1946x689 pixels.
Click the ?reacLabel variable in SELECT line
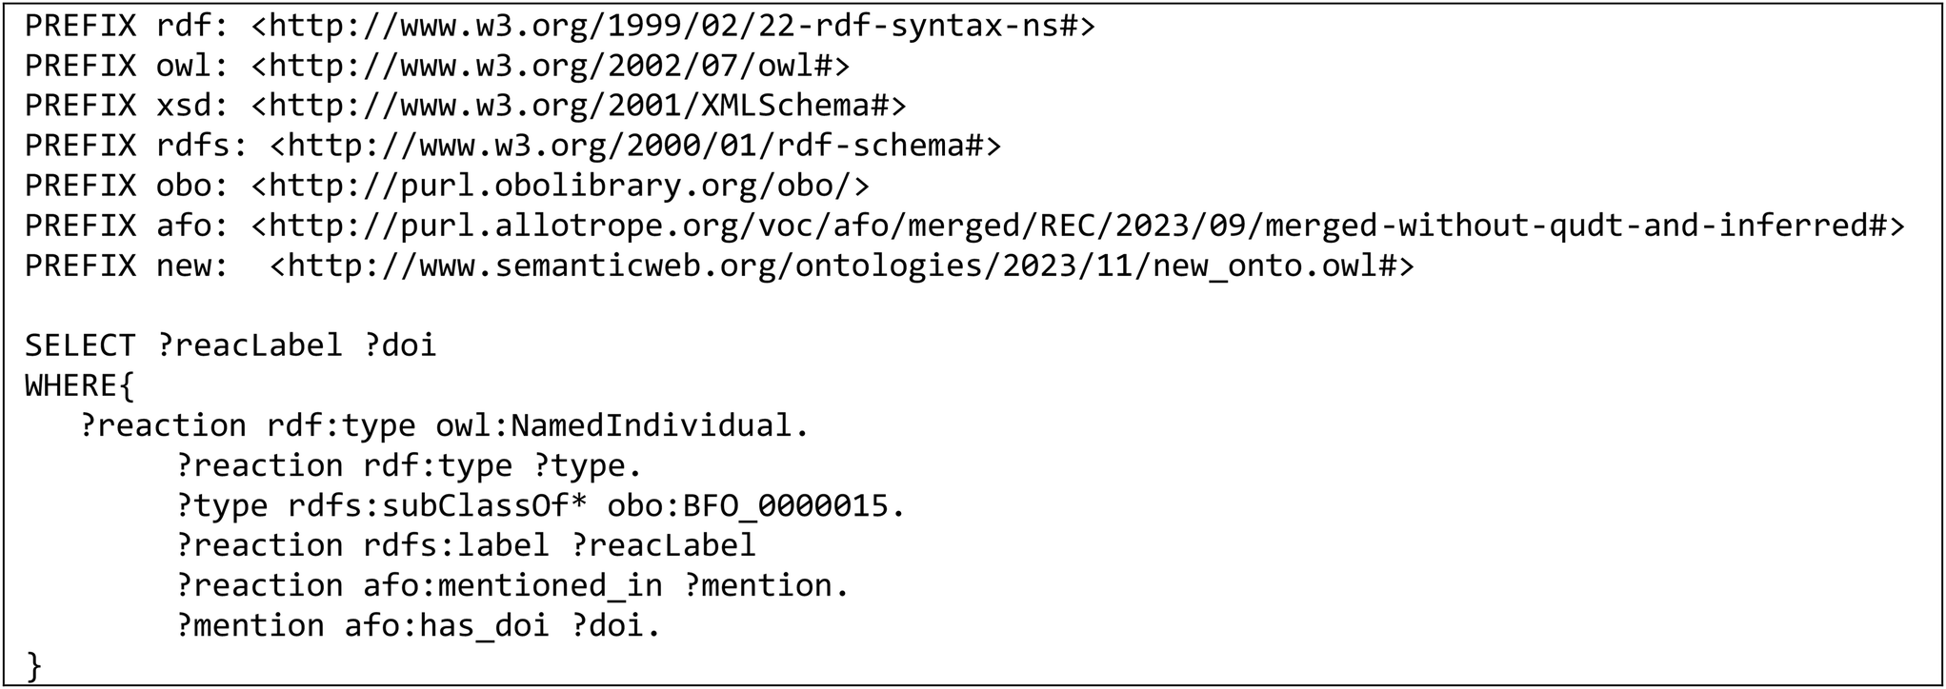tap(250, 344)
